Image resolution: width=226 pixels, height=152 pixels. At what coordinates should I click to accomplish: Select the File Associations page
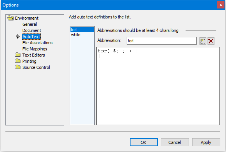(x=37, y=43)
